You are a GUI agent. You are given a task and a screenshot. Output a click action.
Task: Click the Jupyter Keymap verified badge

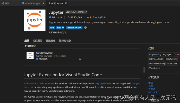pos(37,59)
